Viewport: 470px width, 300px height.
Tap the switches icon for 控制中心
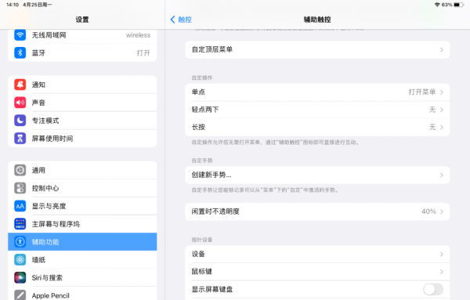[20, 188]
